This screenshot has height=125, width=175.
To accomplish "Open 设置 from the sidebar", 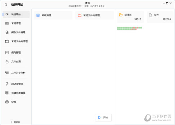I will [x=16, y=102].
